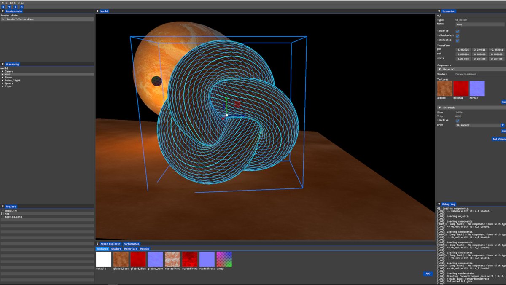Collapse the Inspector panel

tap(439, 11)
